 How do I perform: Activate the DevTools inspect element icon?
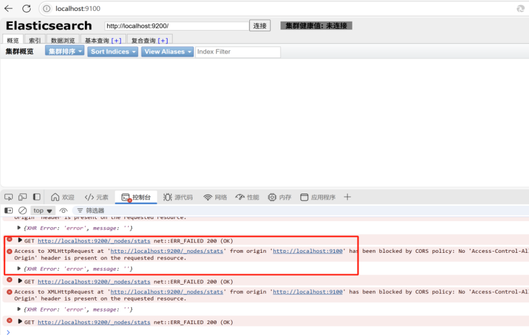pyautogui.click(x=8, y=197)
